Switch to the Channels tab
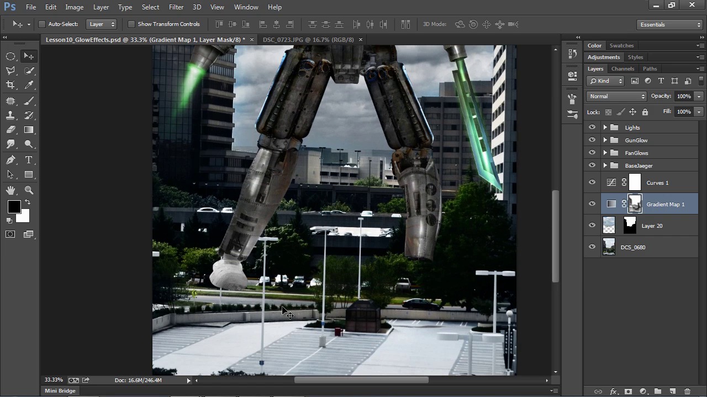Screen dimensions: 707x397 point(622,69)
